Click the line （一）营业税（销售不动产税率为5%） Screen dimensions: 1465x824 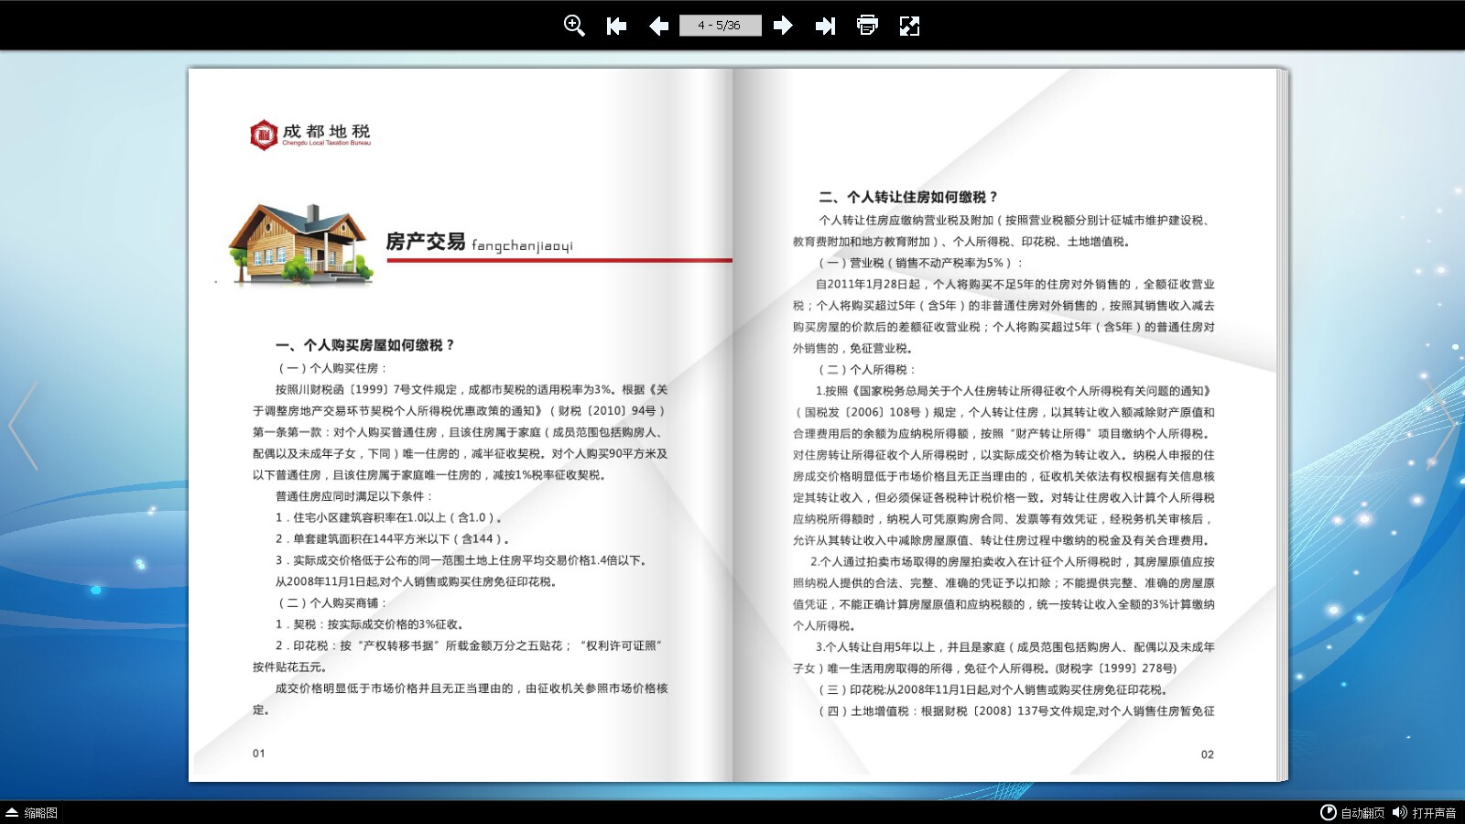[x=919, y=263]
